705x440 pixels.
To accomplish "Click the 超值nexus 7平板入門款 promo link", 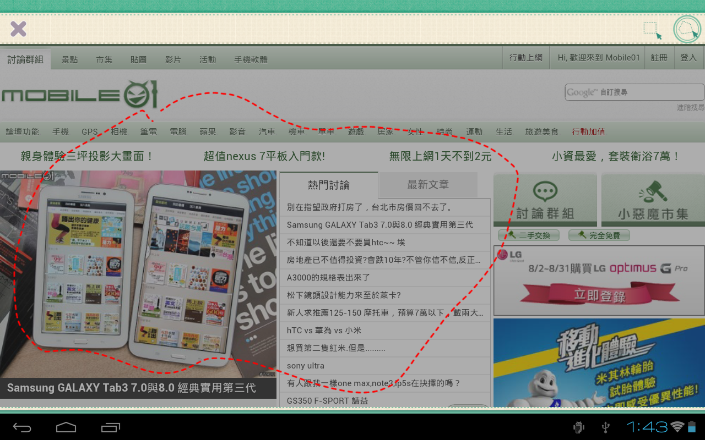I will tap(264, 156).
